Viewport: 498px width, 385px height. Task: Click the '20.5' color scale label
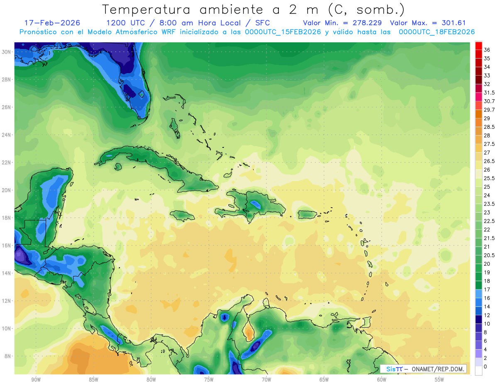pos(489,255)
